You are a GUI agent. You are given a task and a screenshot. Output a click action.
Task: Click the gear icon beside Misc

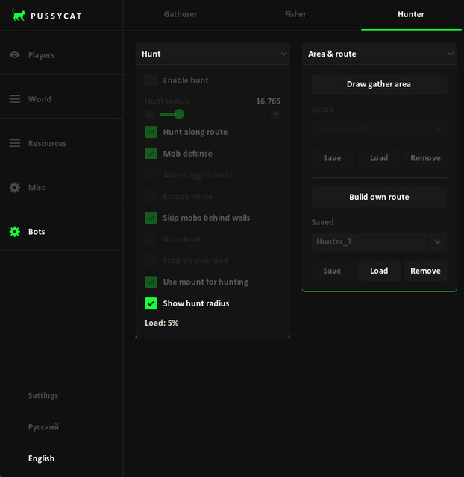(x=15, y=187)
